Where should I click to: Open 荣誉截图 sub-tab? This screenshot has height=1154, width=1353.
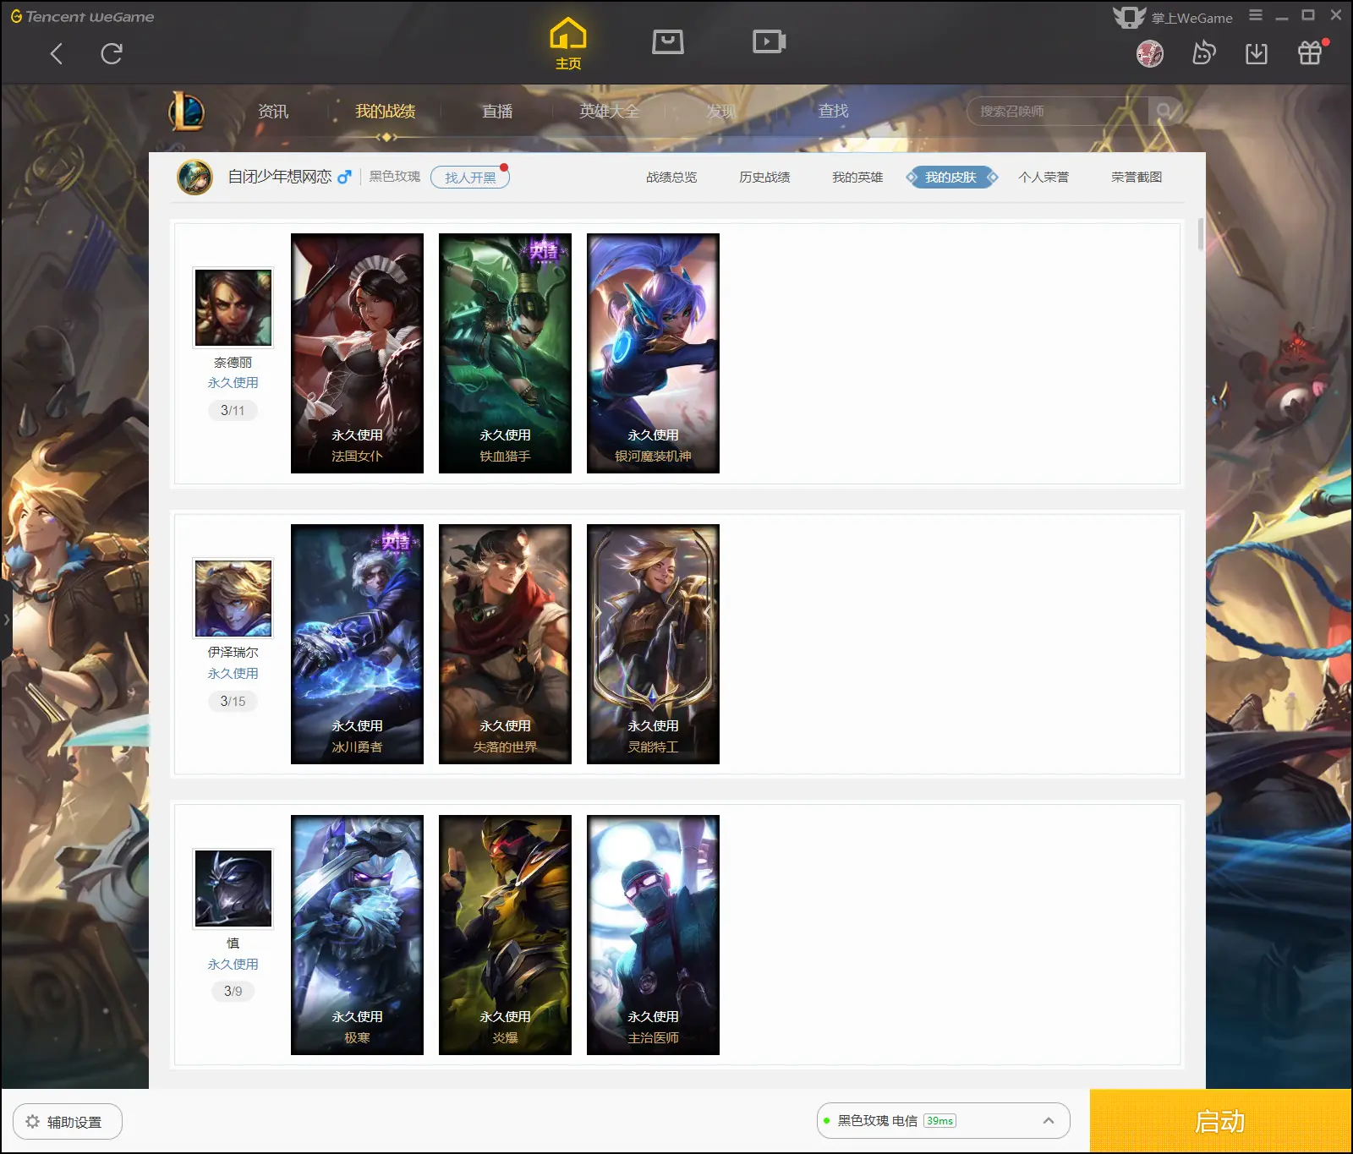pos(1137,178)
